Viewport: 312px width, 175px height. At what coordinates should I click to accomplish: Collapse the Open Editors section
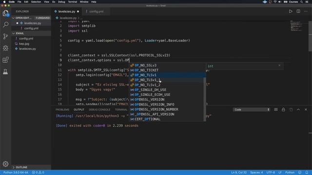[x=31, y=18]
